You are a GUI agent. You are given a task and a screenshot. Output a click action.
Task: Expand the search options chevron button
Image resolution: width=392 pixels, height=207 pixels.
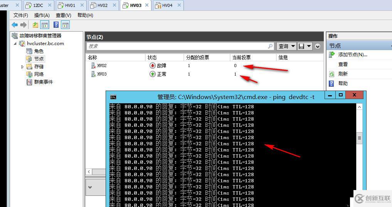[x=318, y=46]
